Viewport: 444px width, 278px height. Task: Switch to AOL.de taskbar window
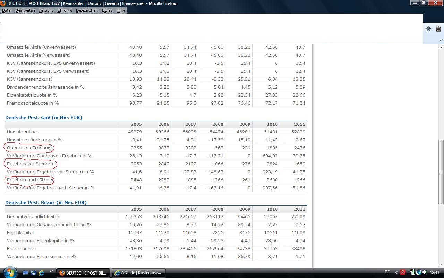click(138, 273)
